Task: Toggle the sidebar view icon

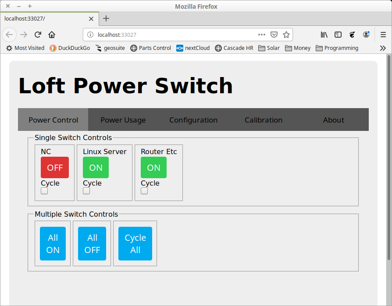Action: [x=338, y=35]
